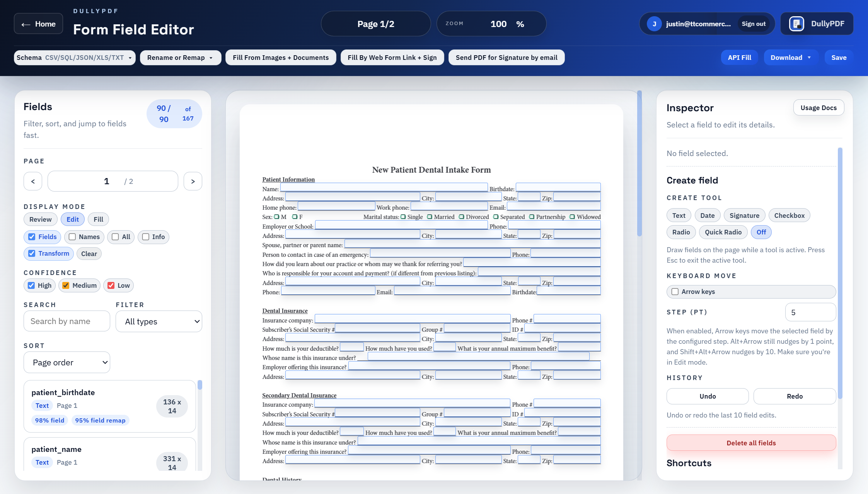Screen dimensions: 868x494
Task: Turn the create tool Off
Action: 761,232
